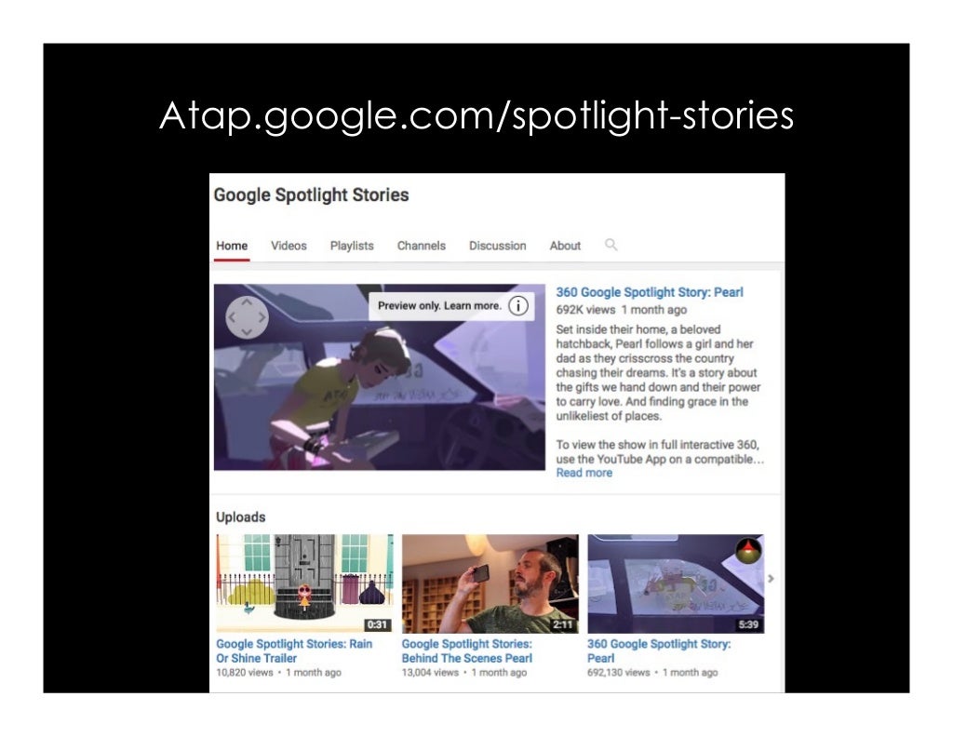Viewport: 953px width, 737px height.
Task: Click the Rain Or Shine Trailer title
Action: tap(294, 650)
